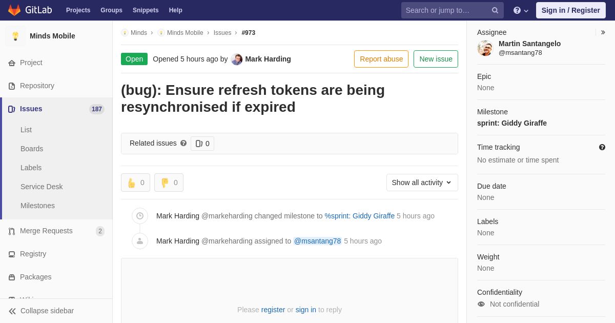
Task: Click the Not confidential eye icon
Action: (481, 304)
